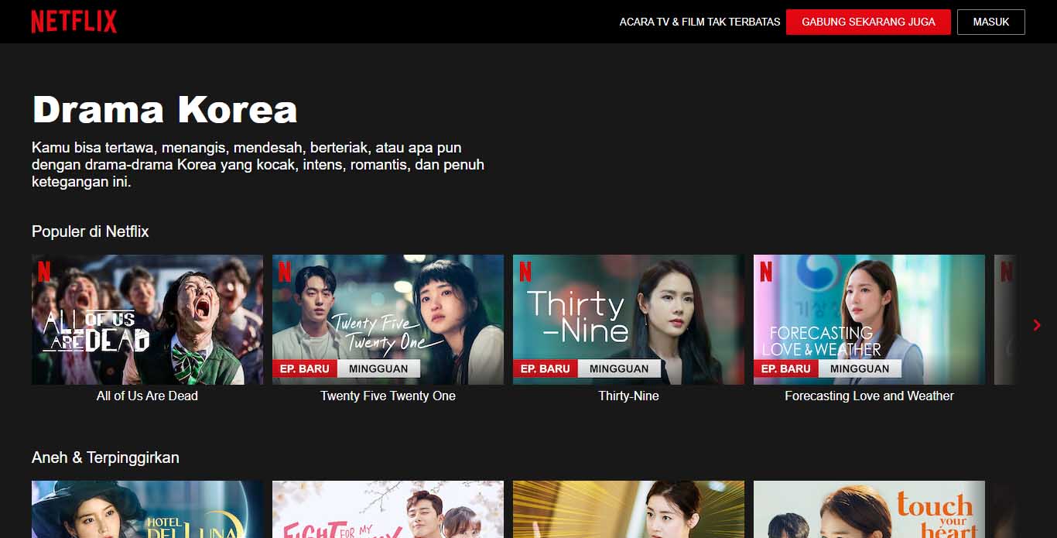Open the Hotel Del Luna thumbnail
Viewport: 1057px width, 538px height.
[x=147, y=509]
